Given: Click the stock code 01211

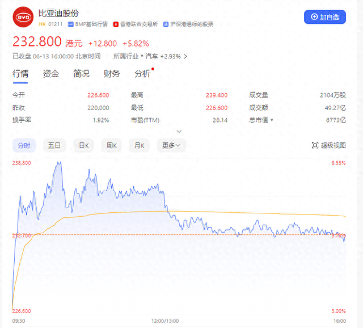Looking at the screenshot, I should [56, 24].
